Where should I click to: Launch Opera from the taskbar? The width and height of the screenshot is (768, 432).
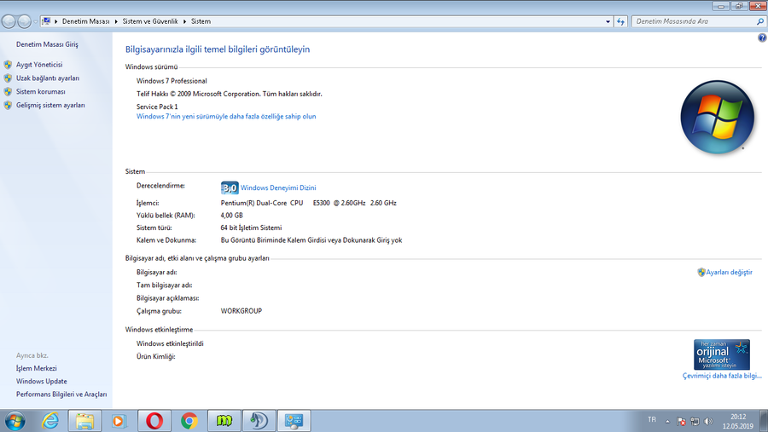point(154,421)
